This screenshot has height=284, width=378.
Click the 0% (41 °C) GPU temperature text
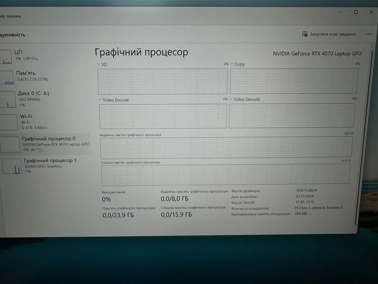tap(32, 150)
